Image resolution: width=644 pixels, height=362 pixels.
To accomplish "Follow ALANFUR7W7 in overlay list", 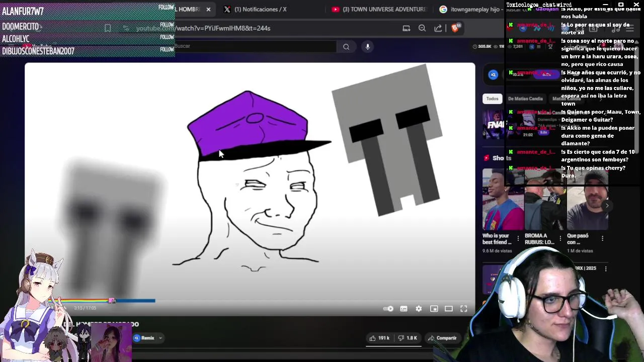I will coord(166,8).
